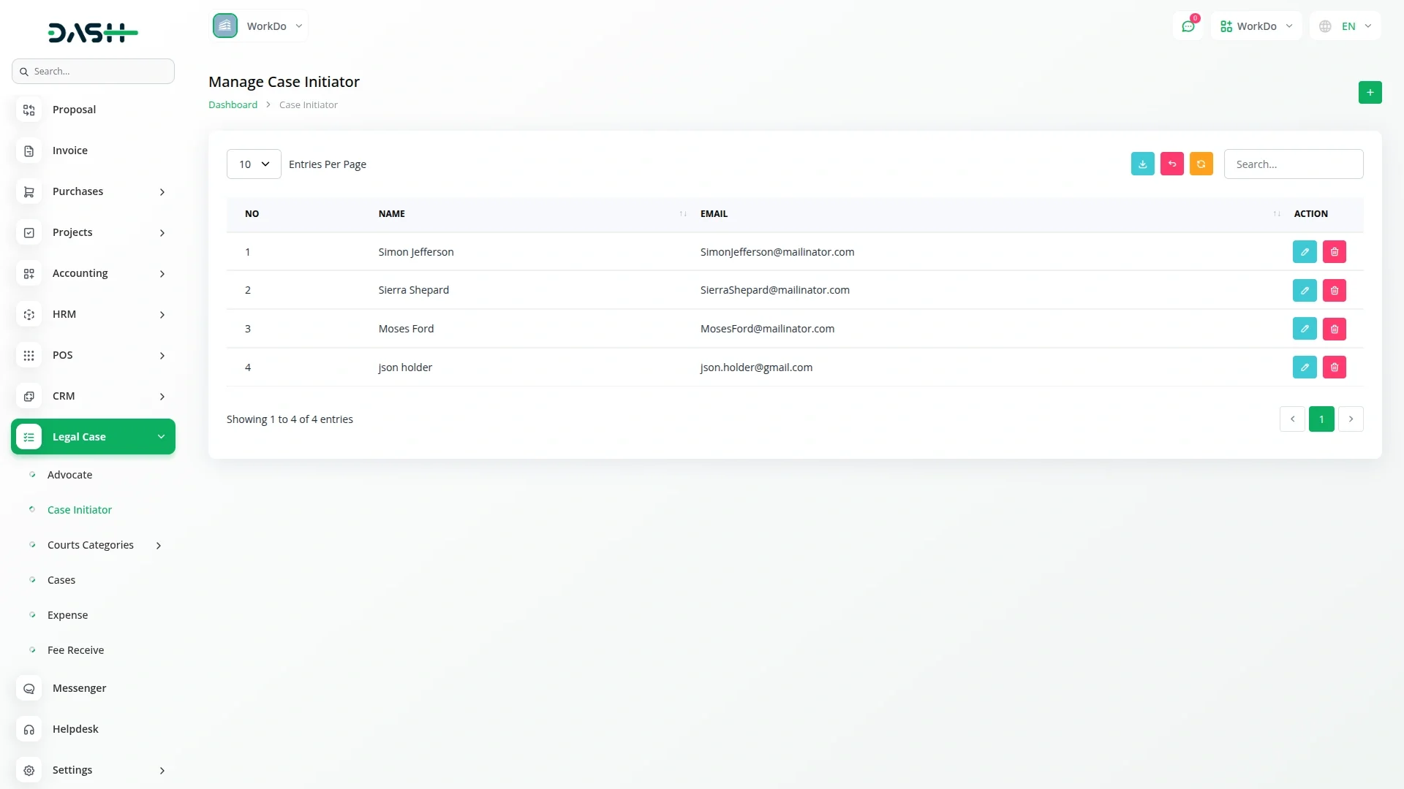The height and width of the screenshot is (789, 1404).
Task: Sort table by Name column
Action: 392,213
